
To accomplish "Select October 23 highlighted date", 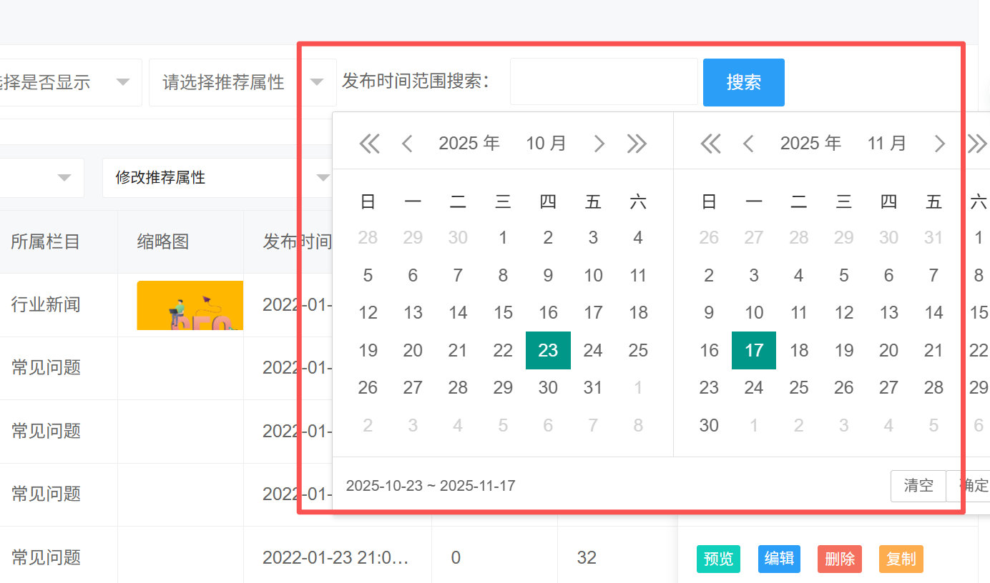I will (x=548, y=350).
